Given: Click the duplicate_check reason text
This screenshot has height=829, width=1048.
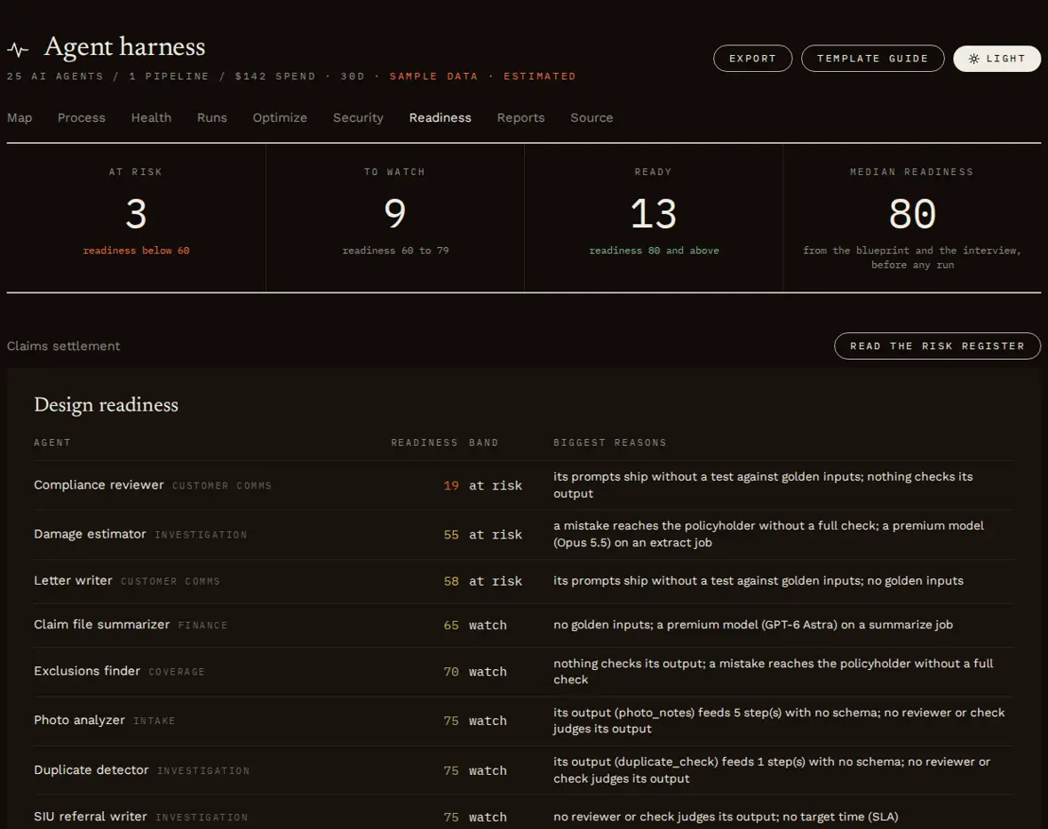Looking at the screenshot, I should click(771, 770).
